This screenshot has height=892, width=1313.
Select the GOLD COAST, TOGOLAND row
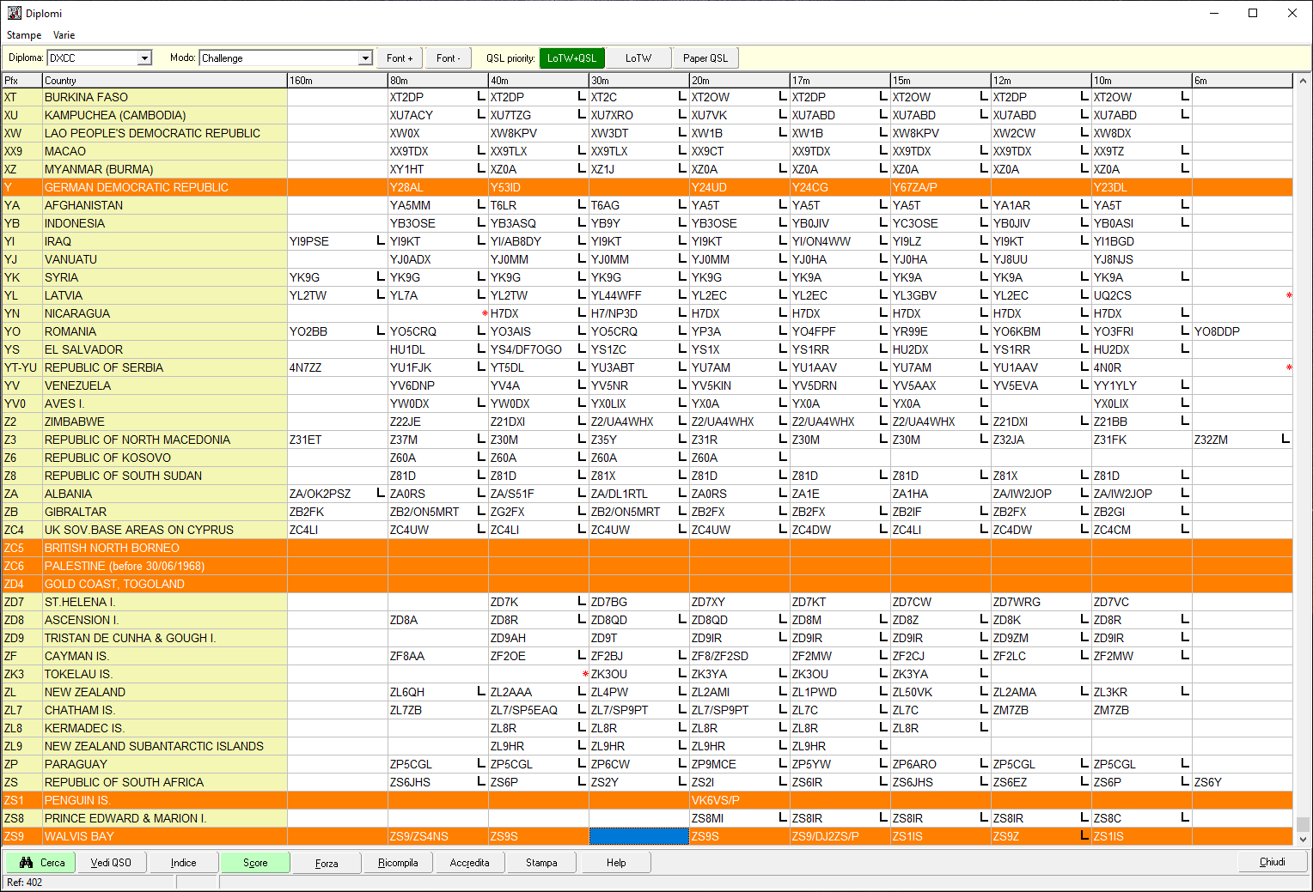coord(648,584)
